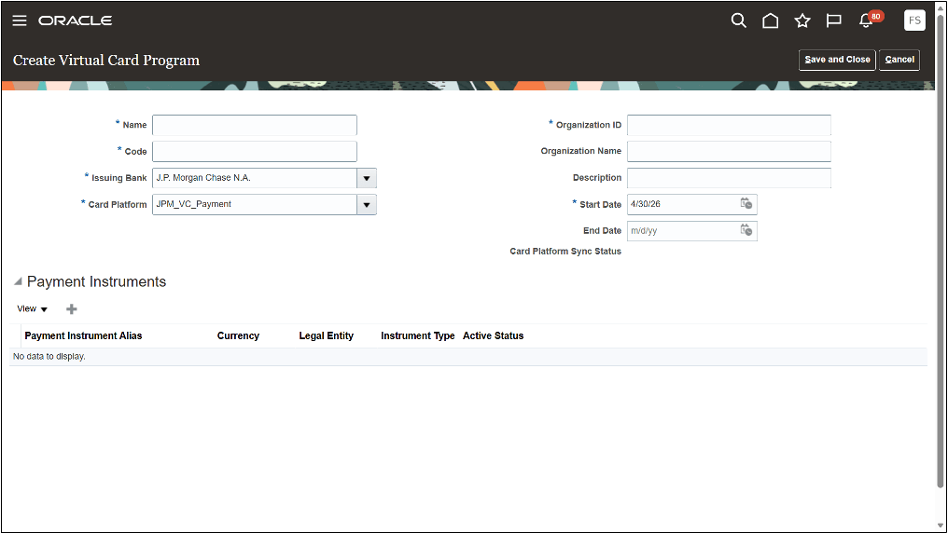Click the Currency column header
948x533 pixels.
point(238,335)
